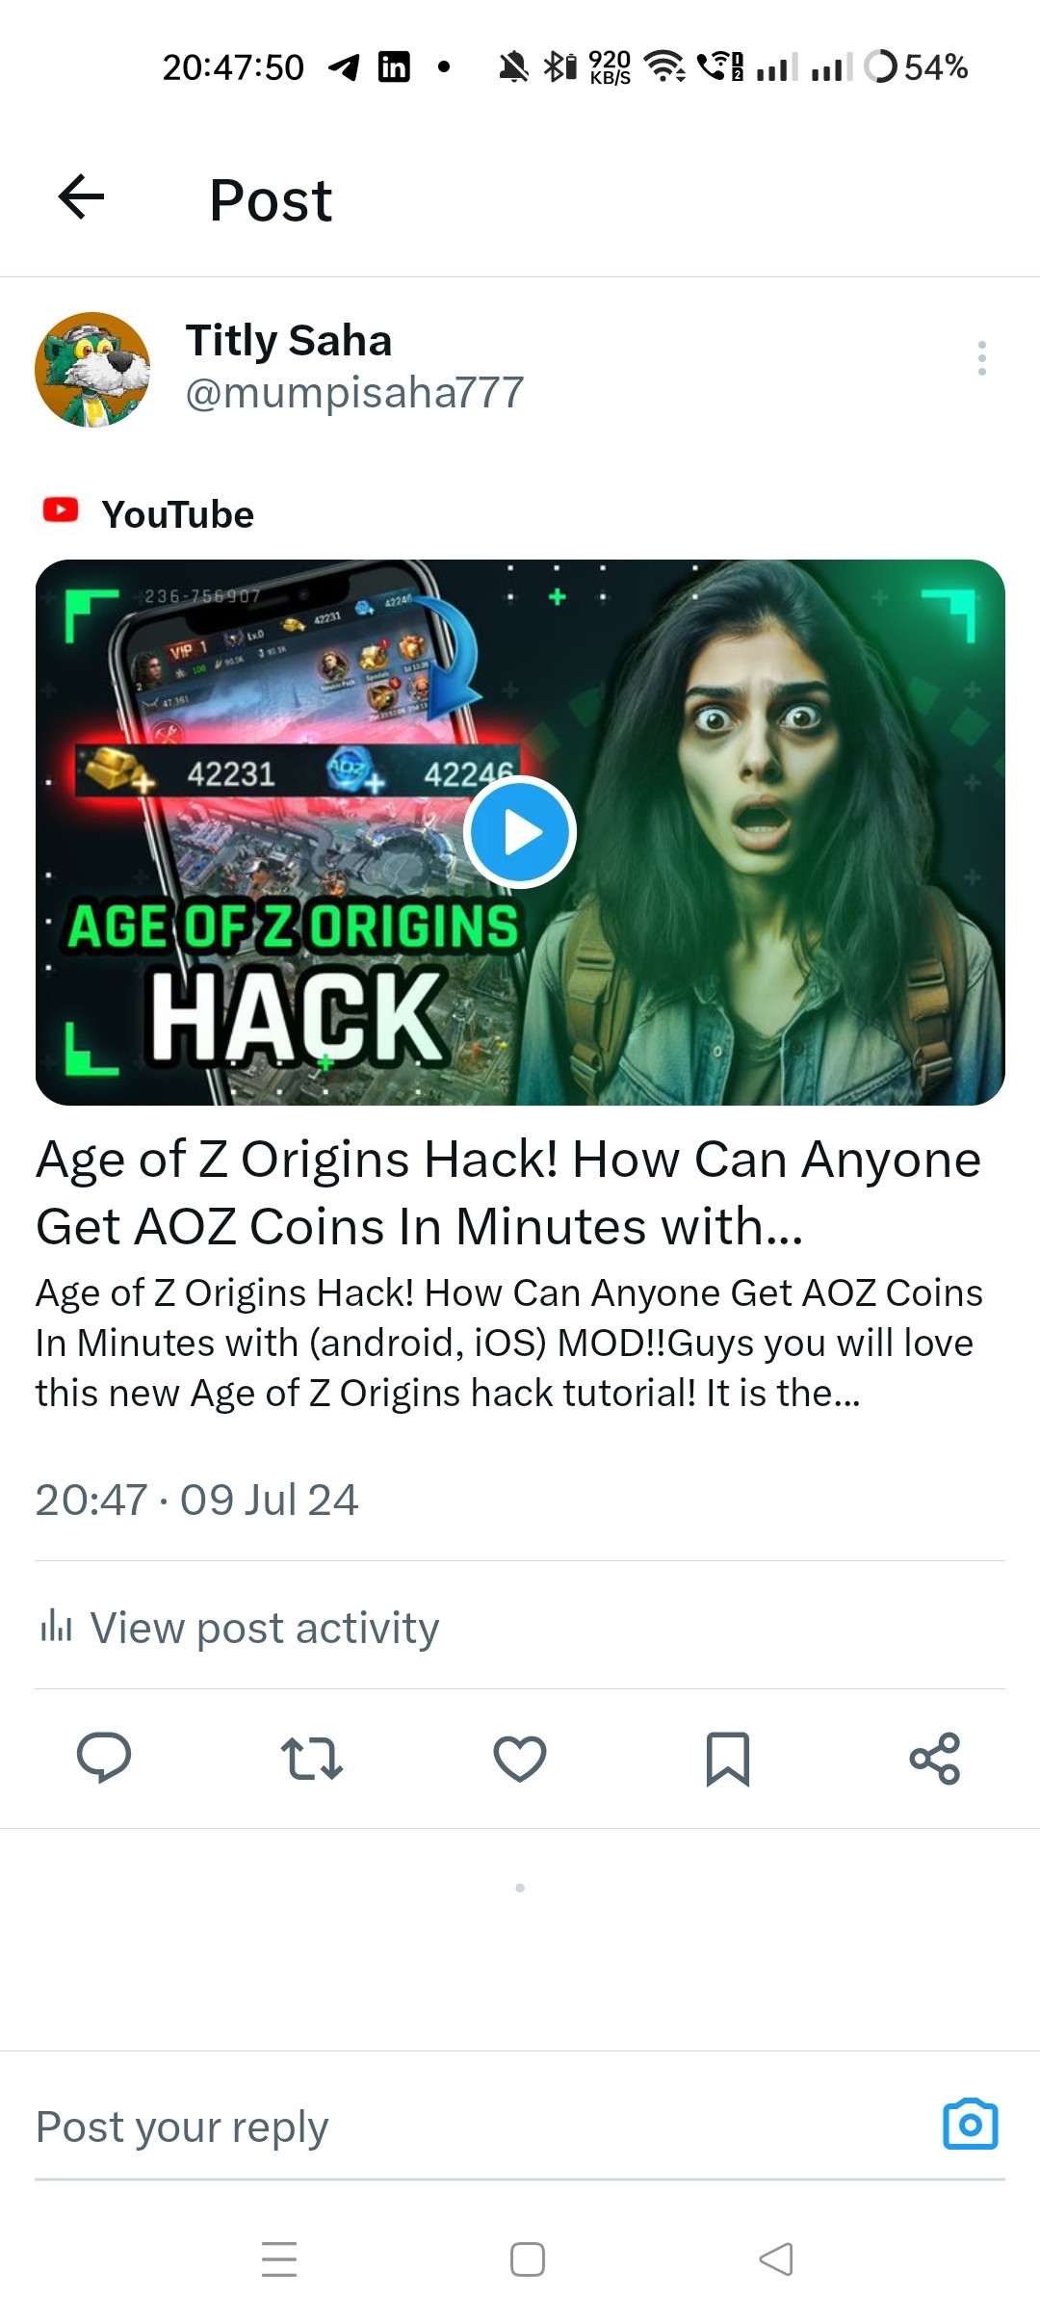The height and width of the screenshot is (2323, 1040).
Task: Tap the 20:47 · 09 Jul 24 timestamp
Action: (x=196, y=1500)
